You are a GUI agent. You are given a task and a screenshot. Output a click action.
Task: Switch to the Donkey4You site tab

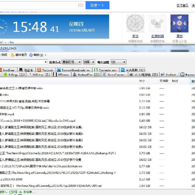click(x=86, y=75)
